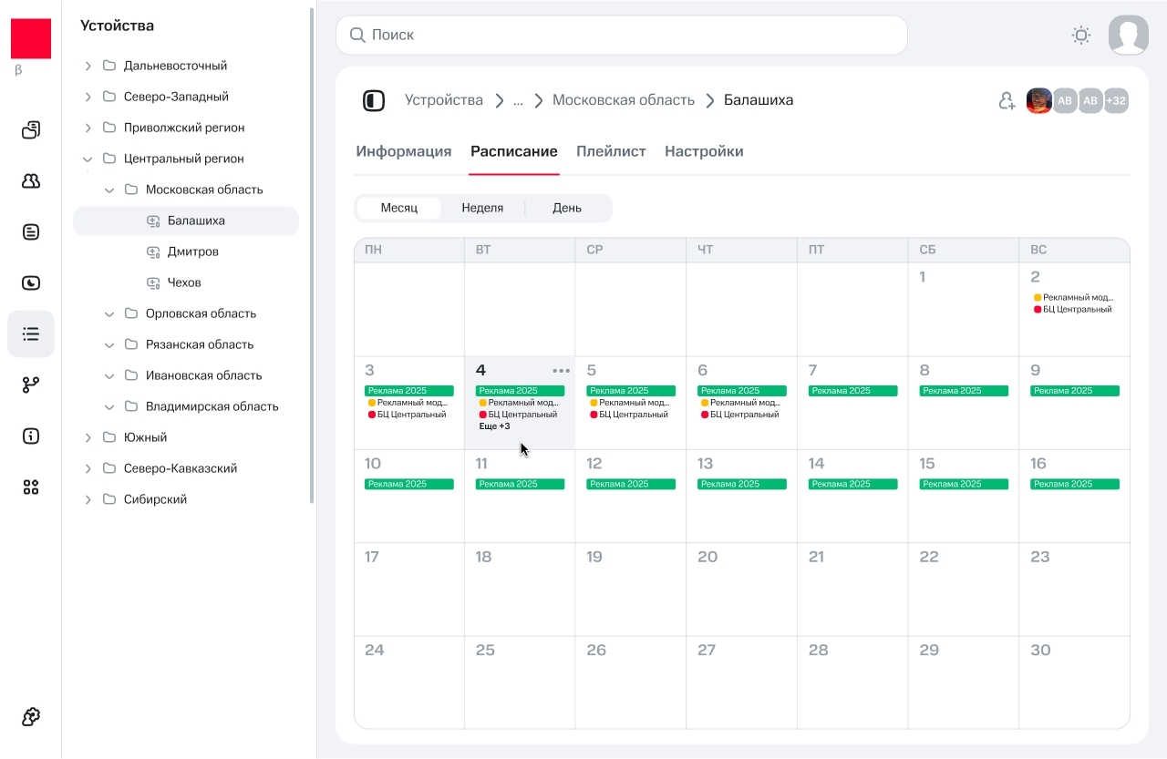
Task: Collapse the Центральный регион folder
Action: (88, 158)
